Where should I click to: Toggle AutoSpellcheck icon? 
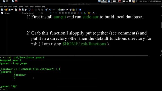coord(32,10)
